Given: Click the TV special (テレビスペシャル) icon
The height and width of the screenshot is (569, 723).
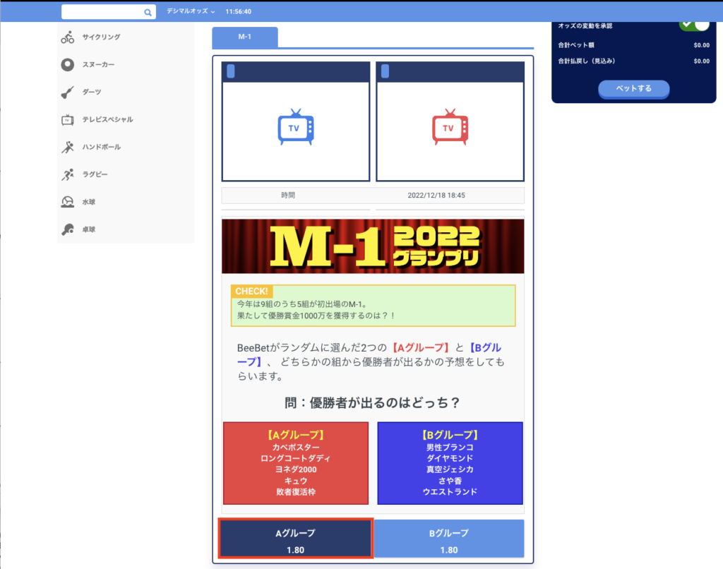Looking at the screenshot, I should click(x=67, y=120).
